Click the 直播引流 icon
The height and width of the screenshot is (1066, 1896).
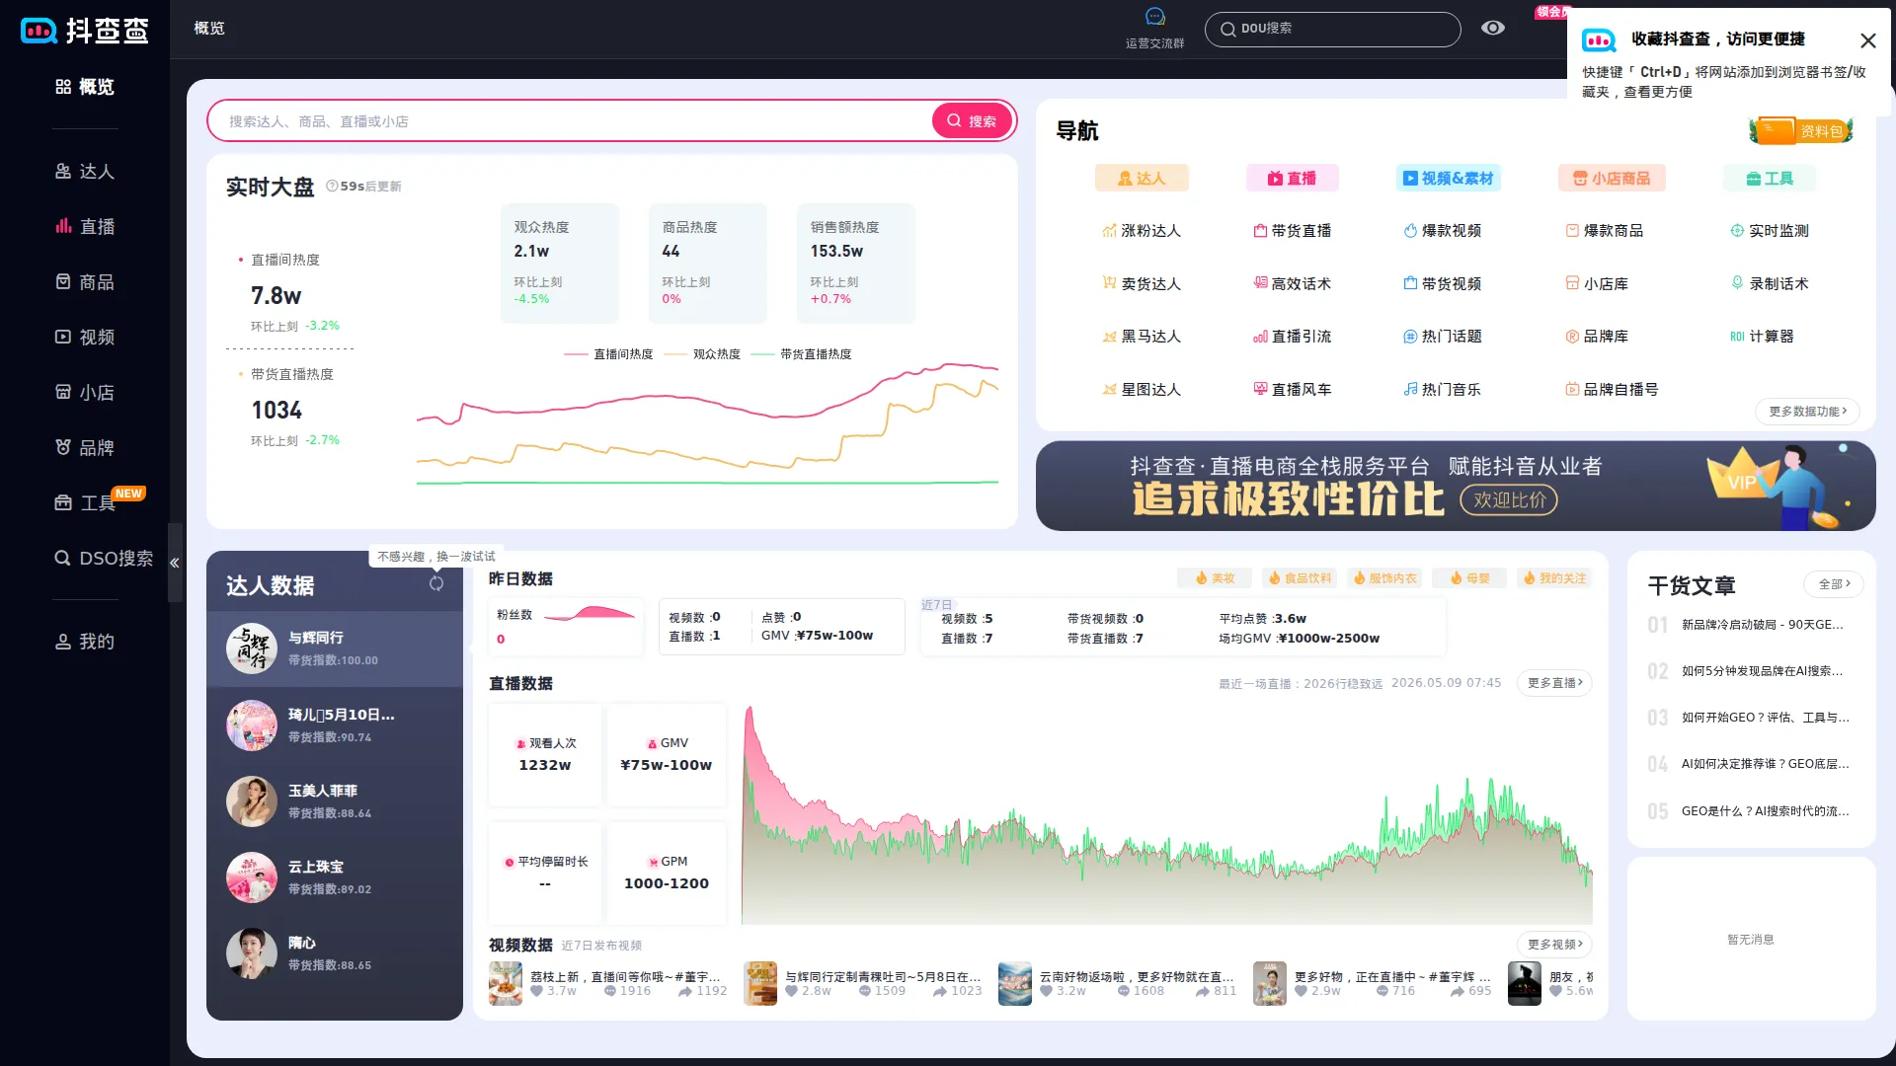pos(1260,337)
